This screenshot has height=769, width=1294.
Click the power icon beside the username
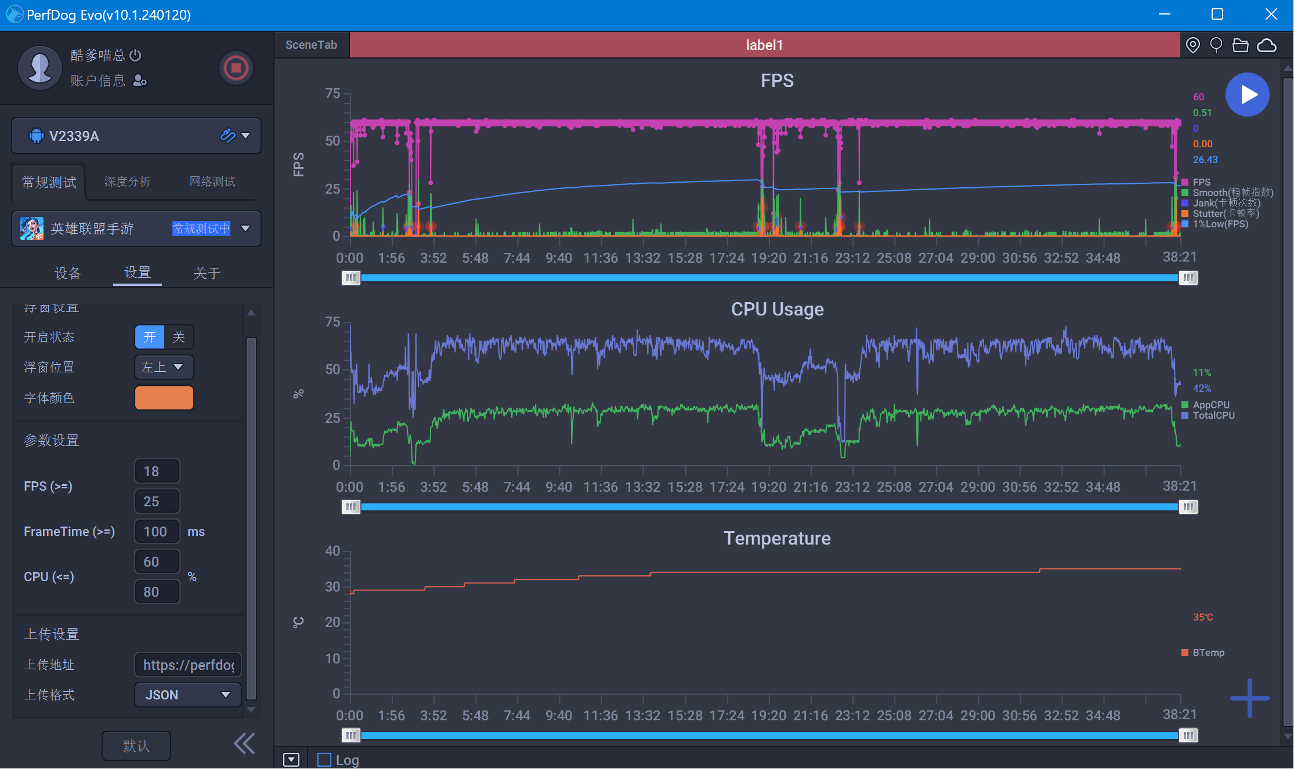[135, 55]
